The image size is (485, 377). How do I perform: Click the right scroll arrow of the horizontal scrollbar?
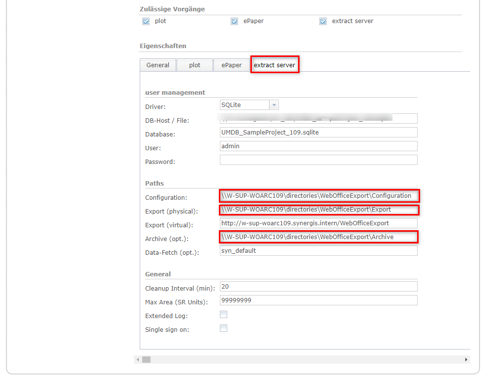466,359
